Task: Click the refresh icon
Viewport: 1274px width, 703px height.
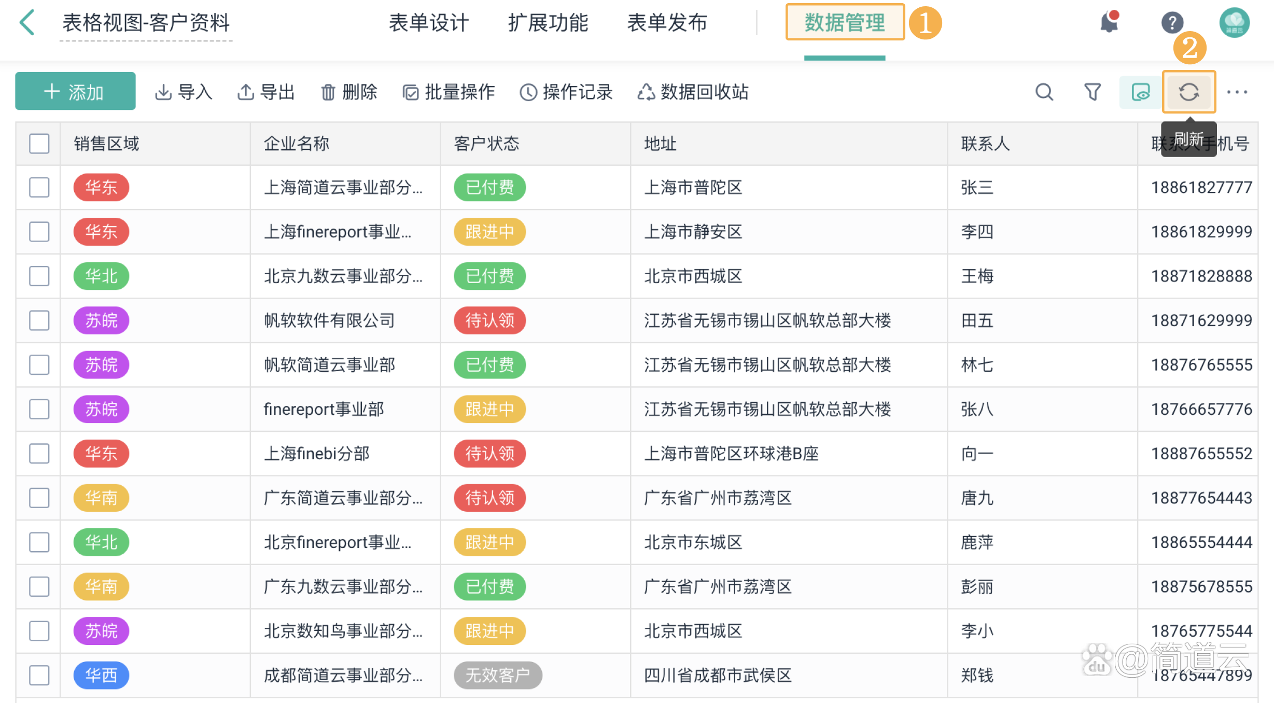Action: coord(1188,92)
